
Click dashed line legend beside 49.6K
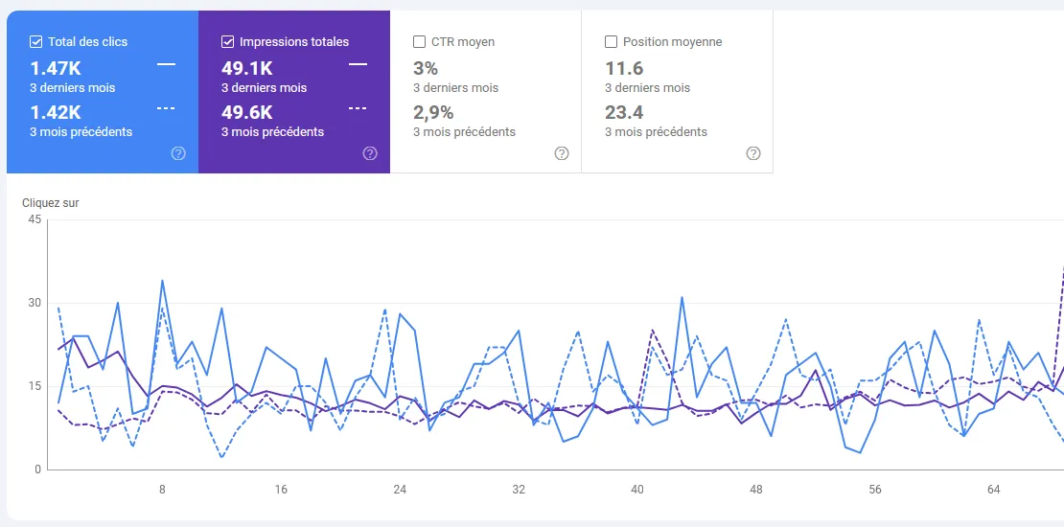tap(358, 107)
